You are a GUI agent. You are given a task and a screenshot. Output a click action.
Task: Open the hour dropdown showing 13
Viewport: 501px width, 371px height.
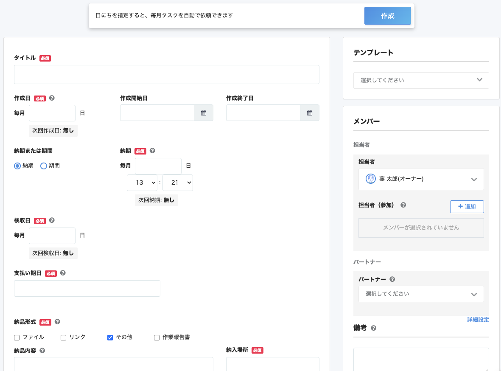tap(142, 183)
